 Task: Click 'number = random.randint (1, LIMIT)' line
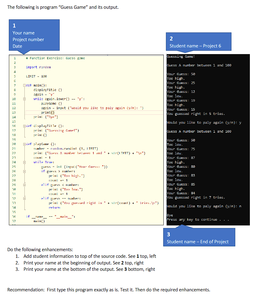click(66, 149)
